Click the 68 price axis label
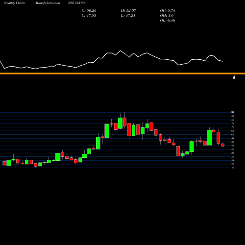The image size is (245, 245). click(233, 131)
